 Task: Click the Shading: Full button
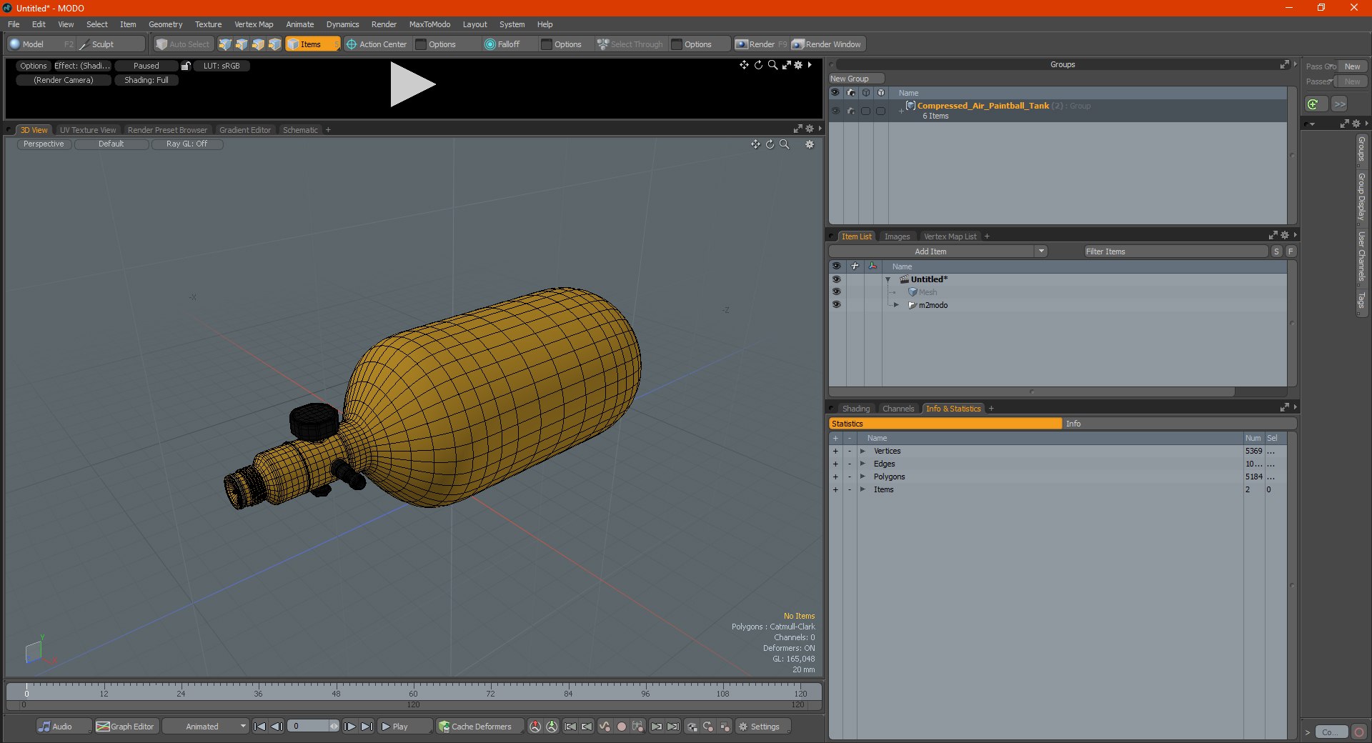pos(146,80)
